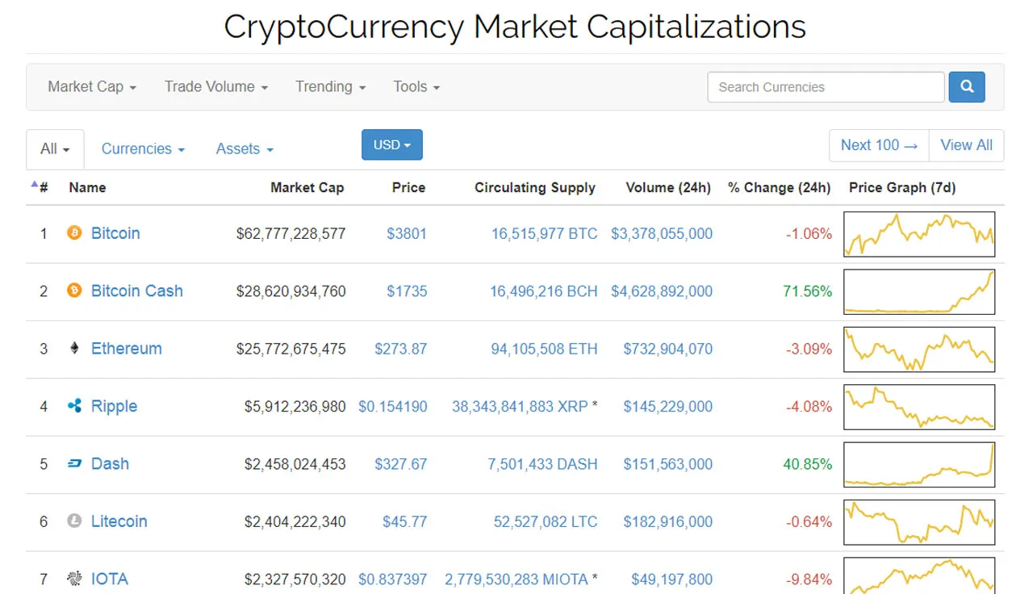Click the Bitcoin Cash logo icon
1033x594 pixels.
tap(74, 291)
